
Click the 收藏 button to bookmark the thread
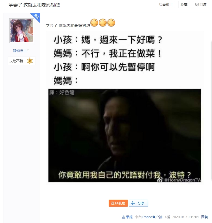coord(184,5)
